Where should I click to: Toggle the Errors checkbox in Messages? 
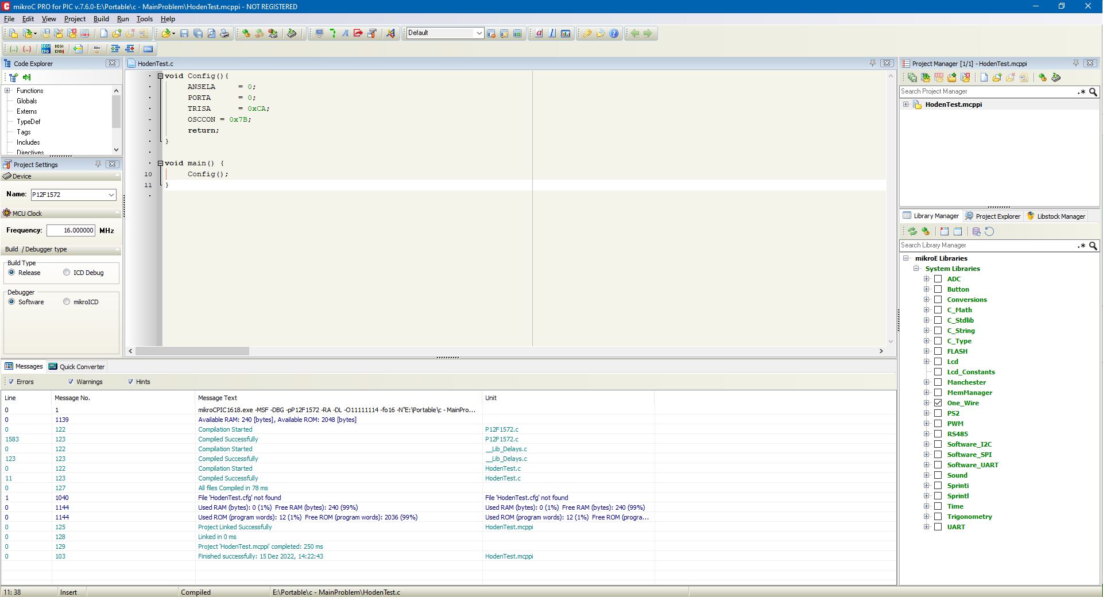tap(11, 381)
